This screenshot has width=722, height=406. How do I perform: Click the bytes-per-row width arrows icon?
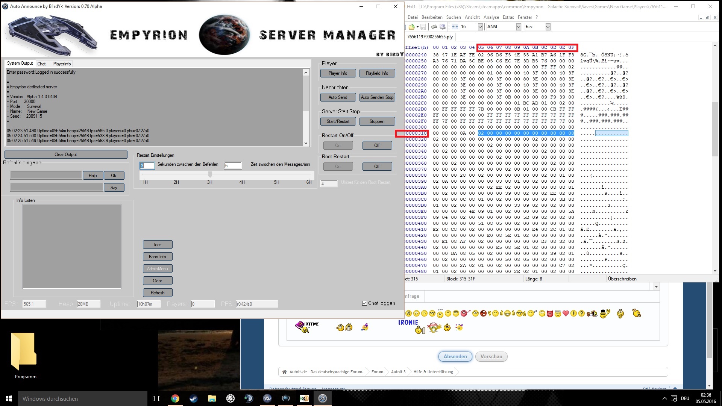455,27
